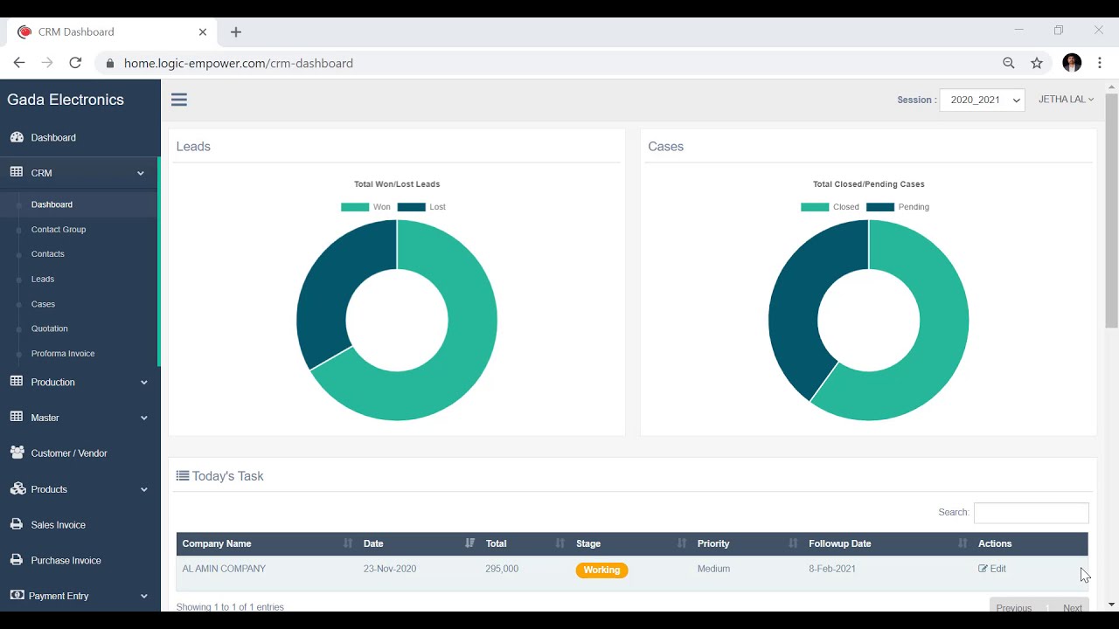The width and height of the screenshot is (1119, 629).
Task: Expand the Products menu chevron
Action: pos(144,489)
